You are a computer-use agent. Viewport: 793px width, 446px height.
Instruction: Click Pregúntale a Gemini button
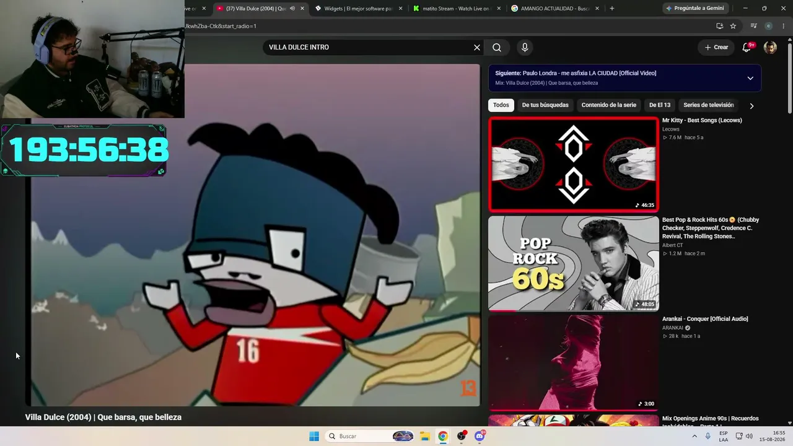click(694, 9)
